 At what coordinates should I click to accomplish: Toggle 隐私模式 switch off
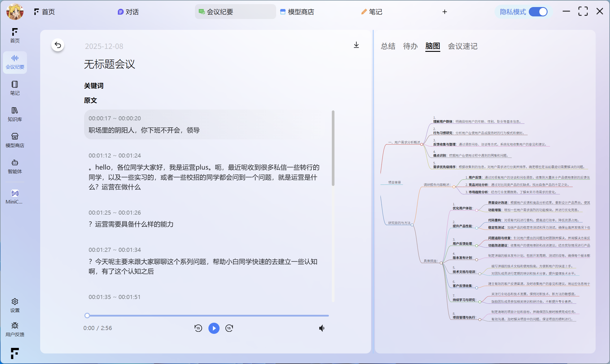[538, 12]
